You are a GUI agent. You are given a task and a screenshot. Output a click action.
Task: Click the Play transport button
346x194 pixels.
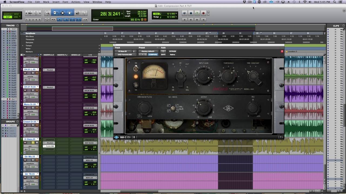pyautogui.click(x=197, y=13)
